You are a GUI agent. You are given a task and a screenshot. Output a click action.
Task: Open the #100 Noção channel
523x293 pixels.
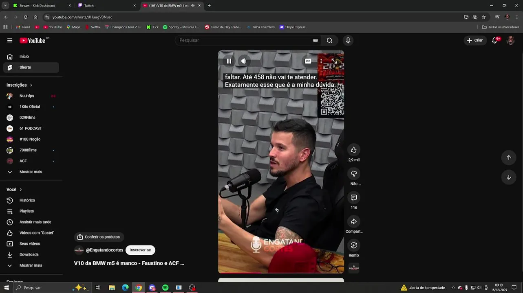click(31, 139)
